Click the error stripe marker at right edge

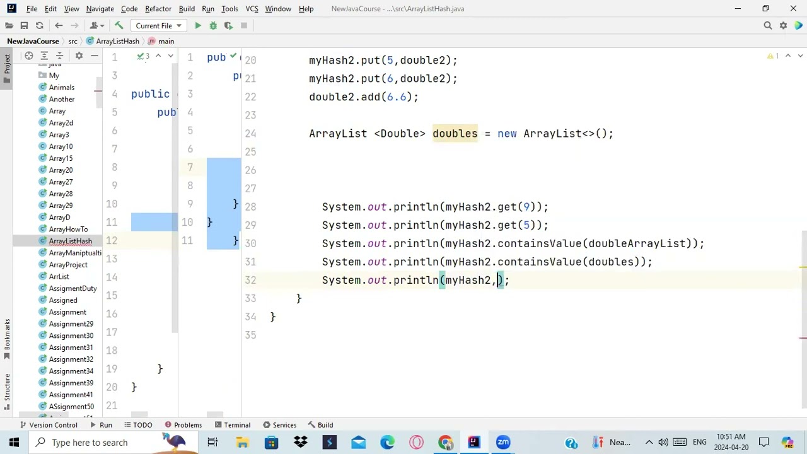[x=803, y=338]
